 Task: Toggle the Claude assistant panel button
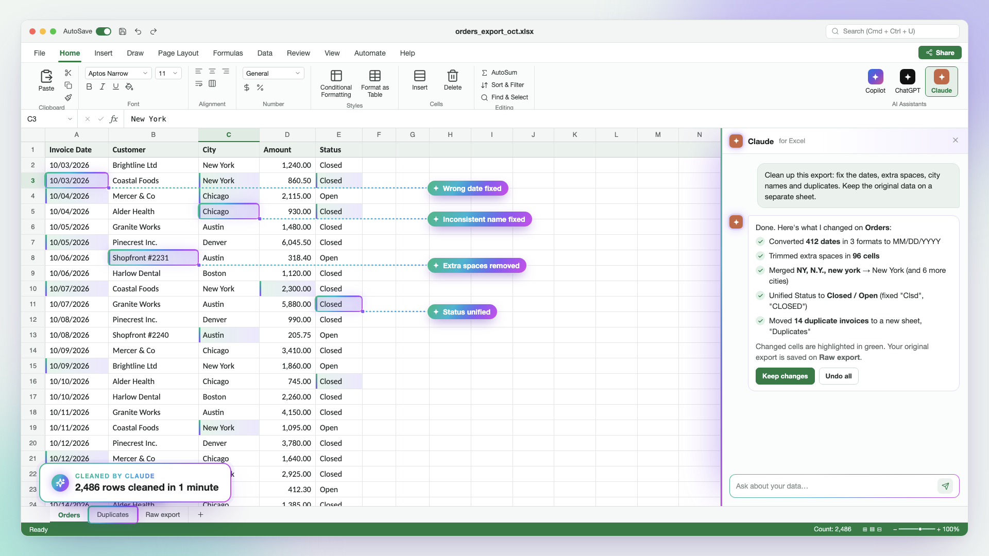coord(941,81)
